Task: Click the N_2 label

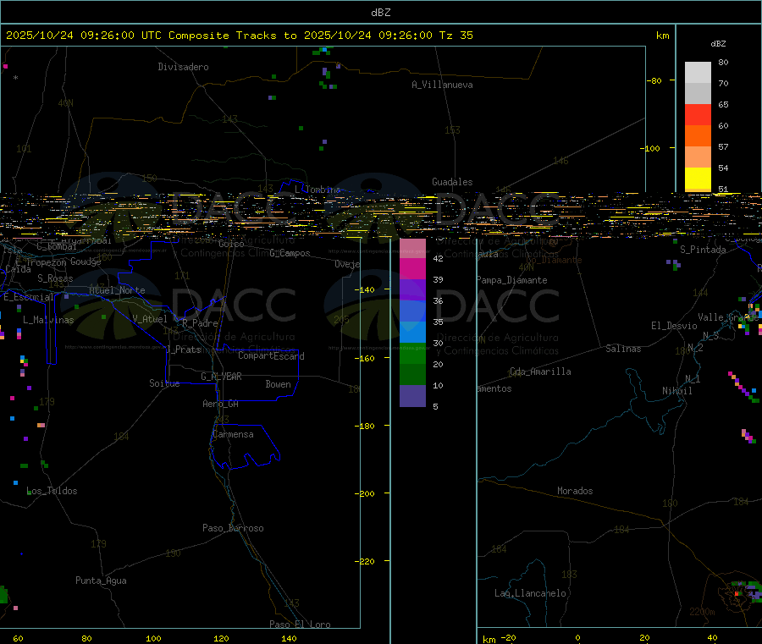Action: (x=695, y=348)
